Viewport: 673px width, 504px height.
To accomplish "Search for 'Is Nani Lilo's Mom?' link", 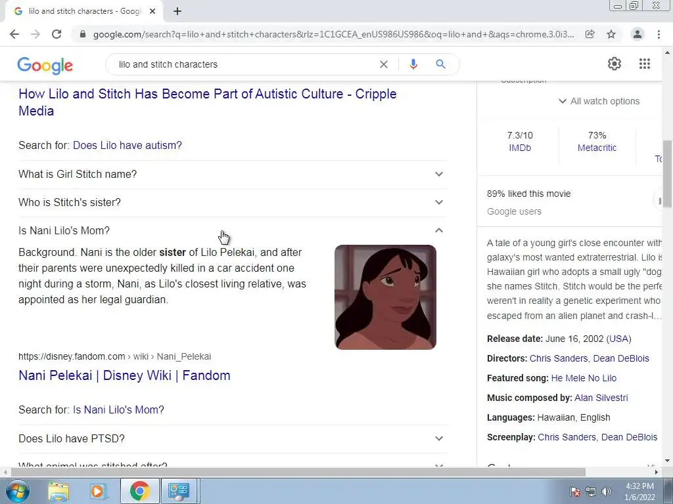I will pos(118,409).
